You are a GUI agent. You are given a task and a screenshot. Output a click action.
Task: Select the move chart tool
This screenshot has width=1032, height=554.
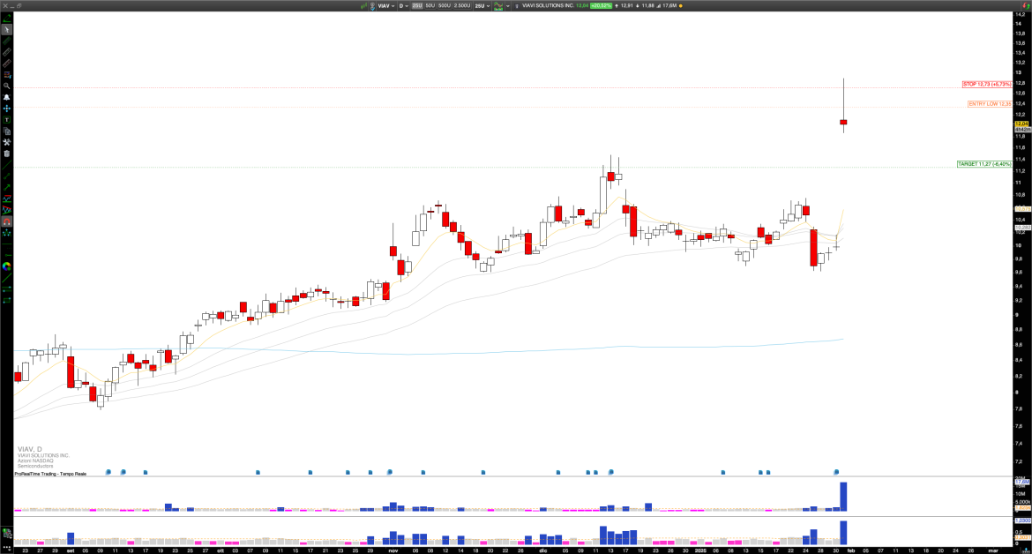click(6, 106)
